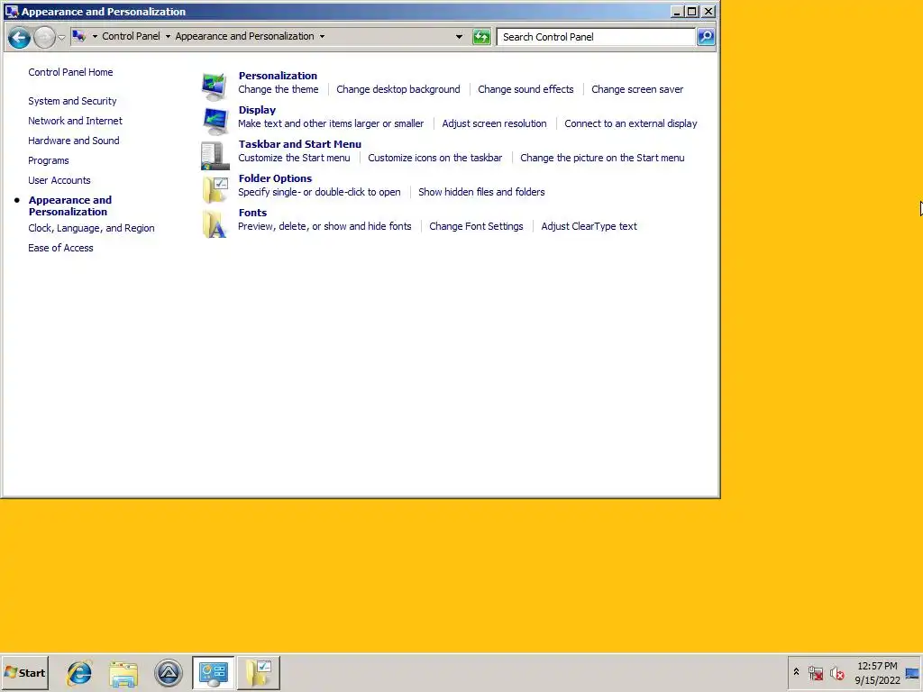Click the greyed Forward arrow button

(44, 38)
